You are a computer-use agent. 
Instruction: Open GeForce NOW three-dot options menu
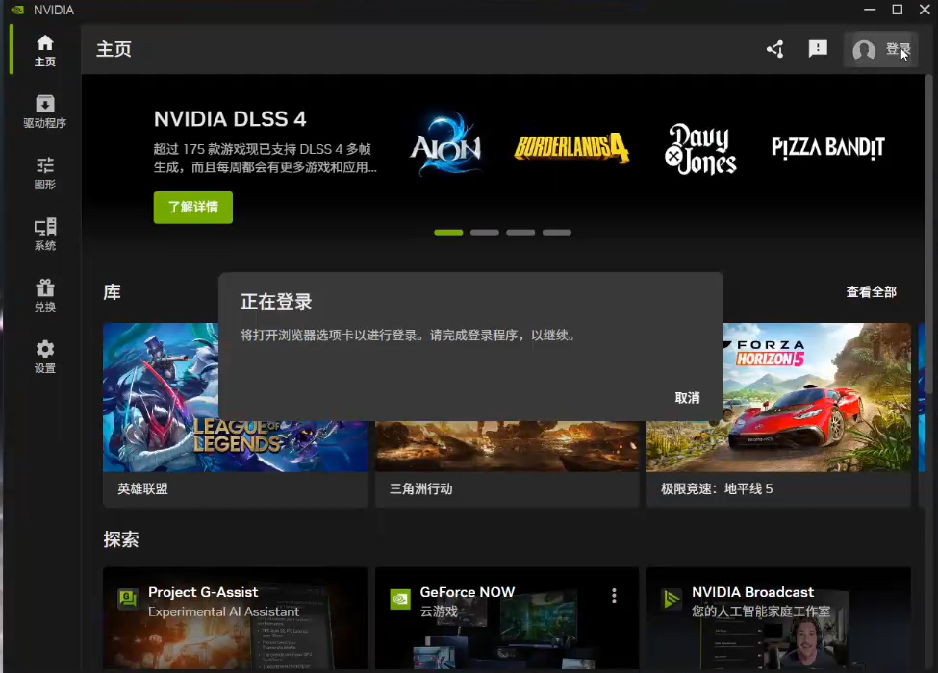coord(614,596)
